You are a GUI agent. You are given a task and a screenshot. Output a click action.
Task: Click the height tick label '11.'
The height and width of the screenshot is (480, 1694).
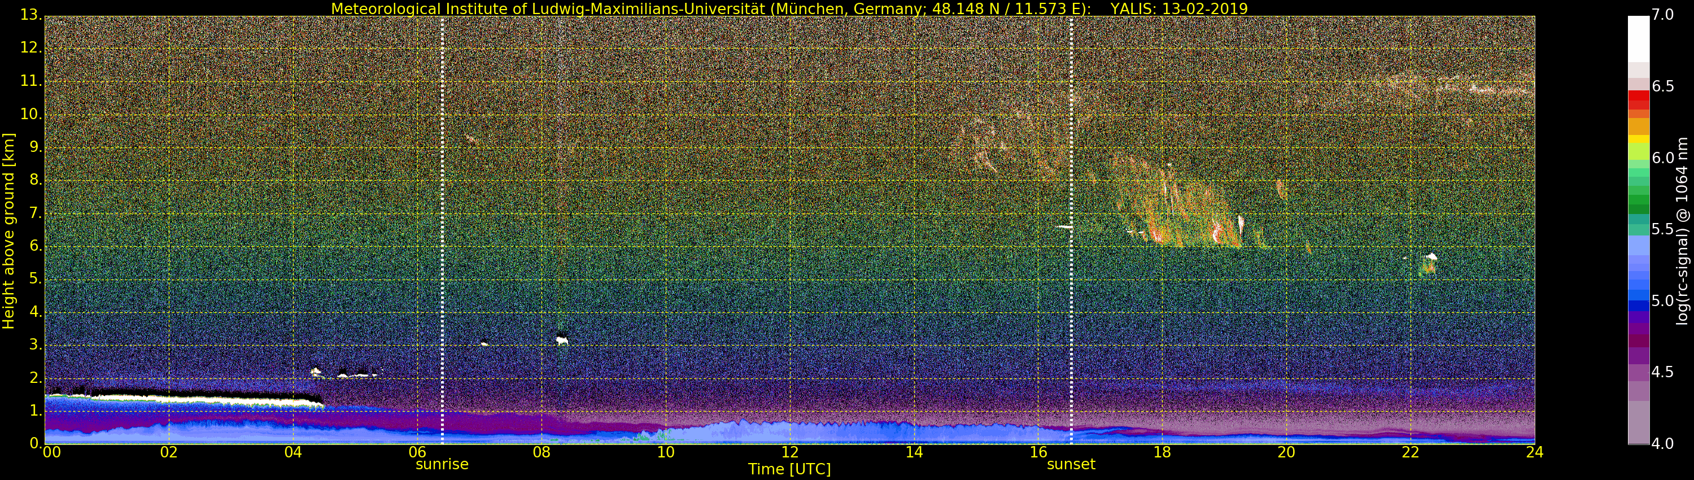30,81
